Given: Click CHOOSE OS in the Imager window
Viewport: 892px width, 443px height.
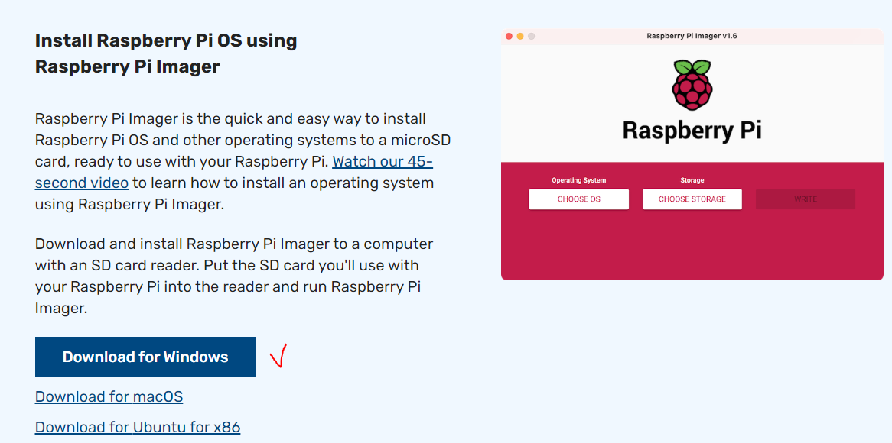Looking at the screenshot, I should click(578, 199).
